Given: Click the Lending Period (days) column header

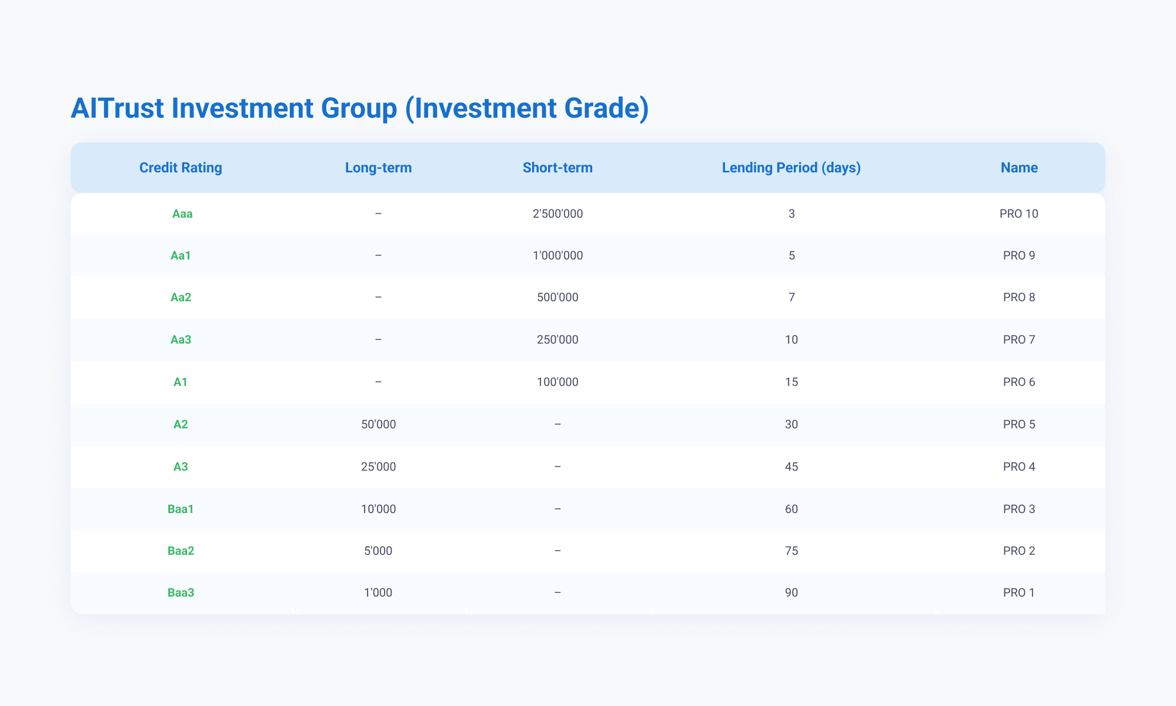Looking at the screenshot, I should click(791, 168).
